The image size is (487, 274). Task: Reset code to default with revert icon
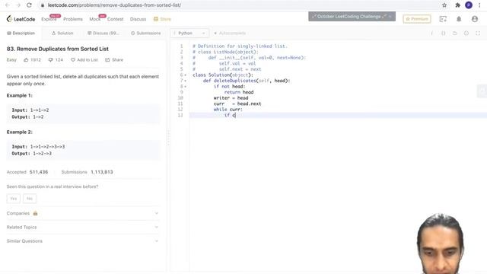tap(455, 33)
